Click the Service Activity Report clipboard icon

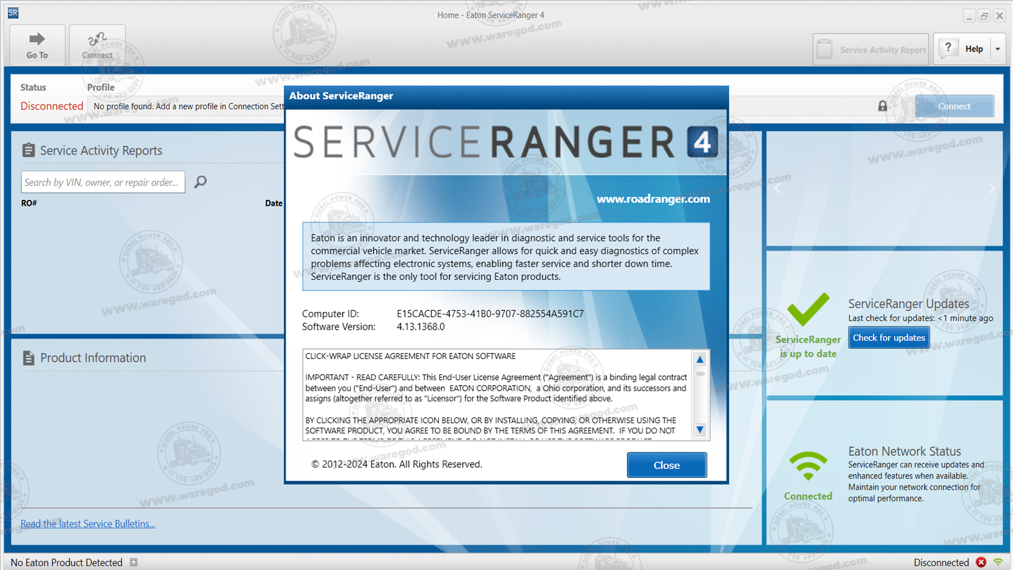pyautogui.click(x=824, y=49)
